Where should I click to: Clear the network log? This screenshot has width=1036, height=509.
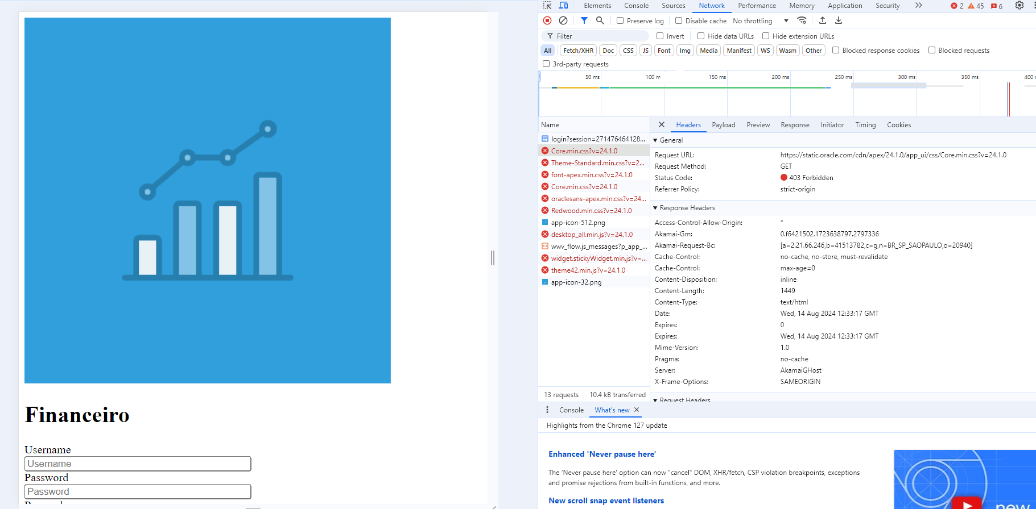563,20
